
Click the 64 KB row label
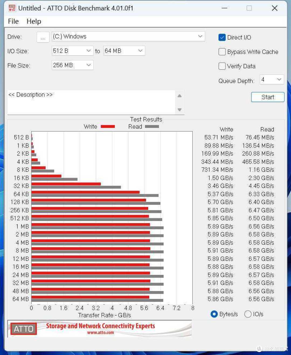[21, 194]
